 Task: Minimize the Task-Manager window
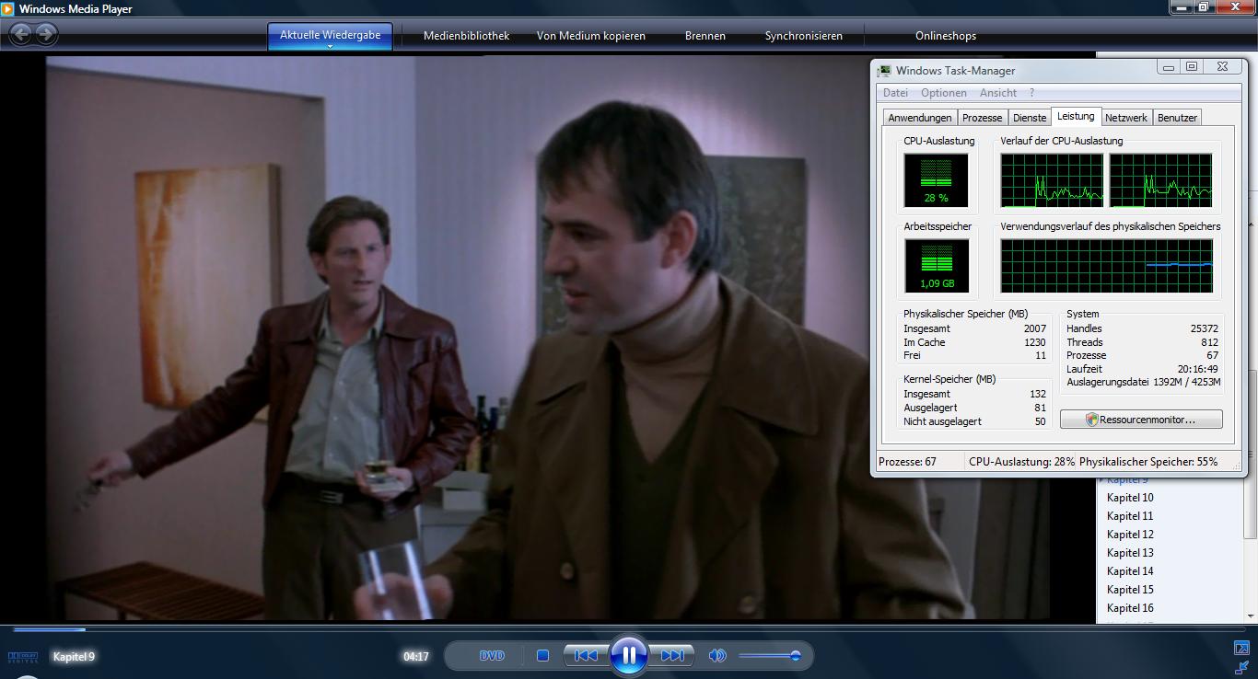point(1170,67)
